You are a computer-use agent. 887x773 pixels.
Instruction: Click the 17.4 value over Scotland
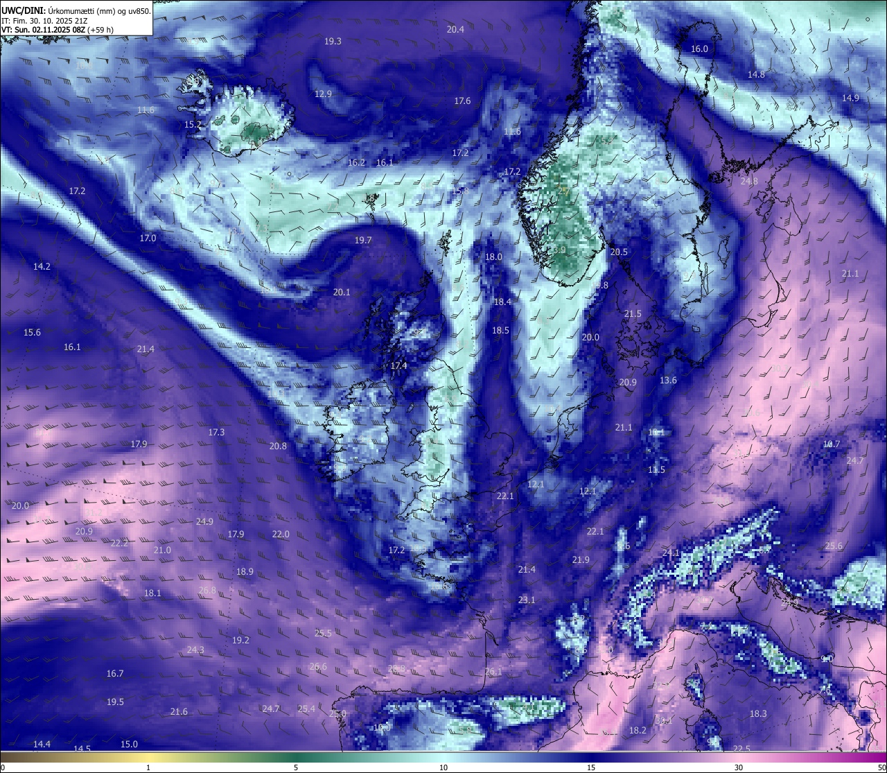pyautogui.click(x=398, y=366)
